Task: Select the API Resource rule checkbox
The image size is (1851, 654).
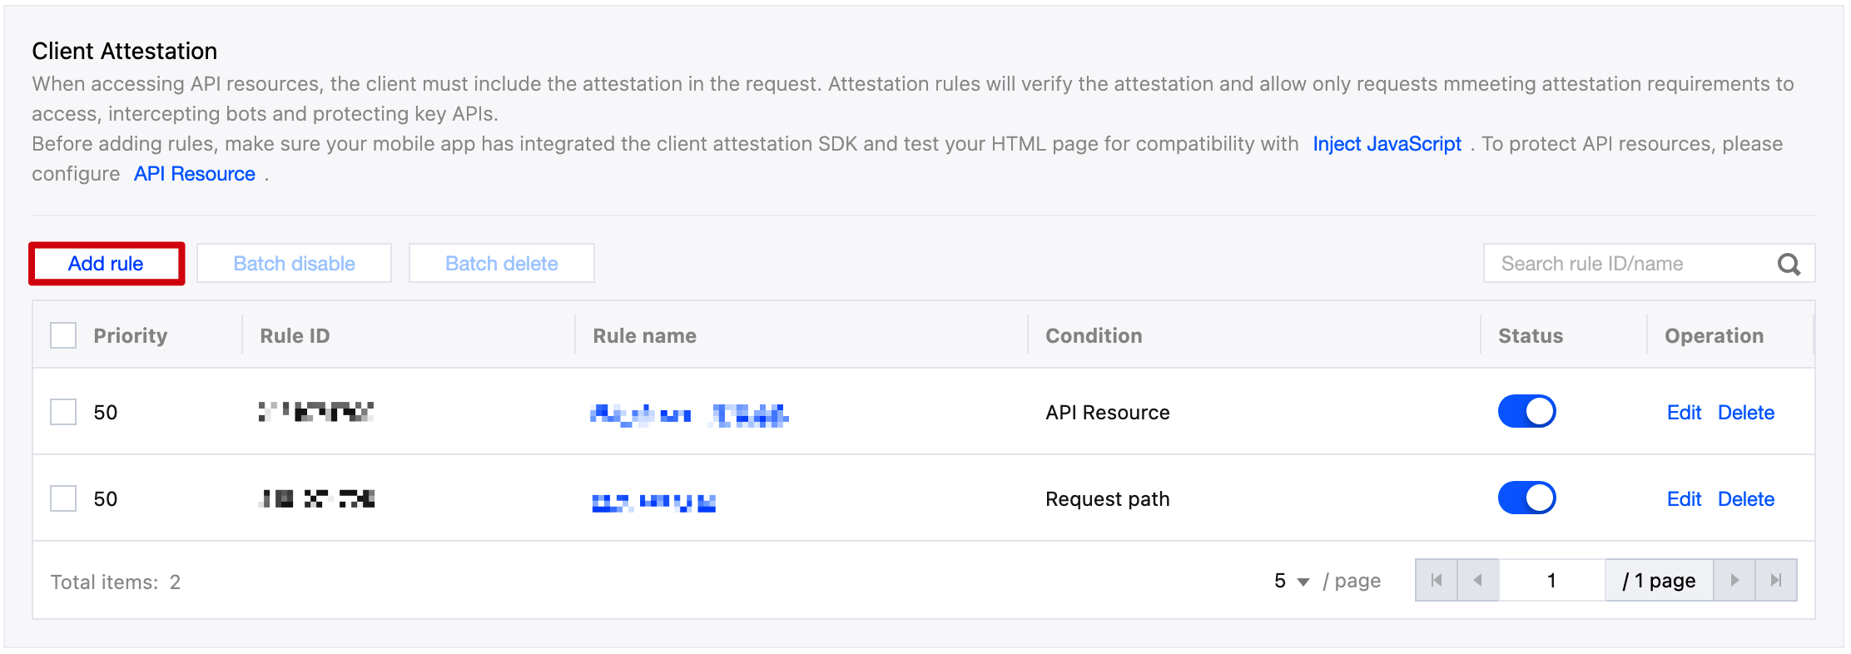Action: coord(63,412)
